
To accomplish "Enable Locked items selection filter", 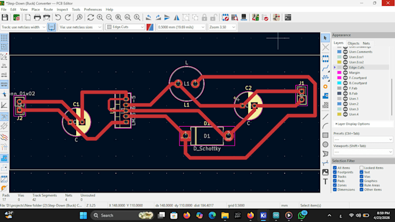I will point(361,168).
